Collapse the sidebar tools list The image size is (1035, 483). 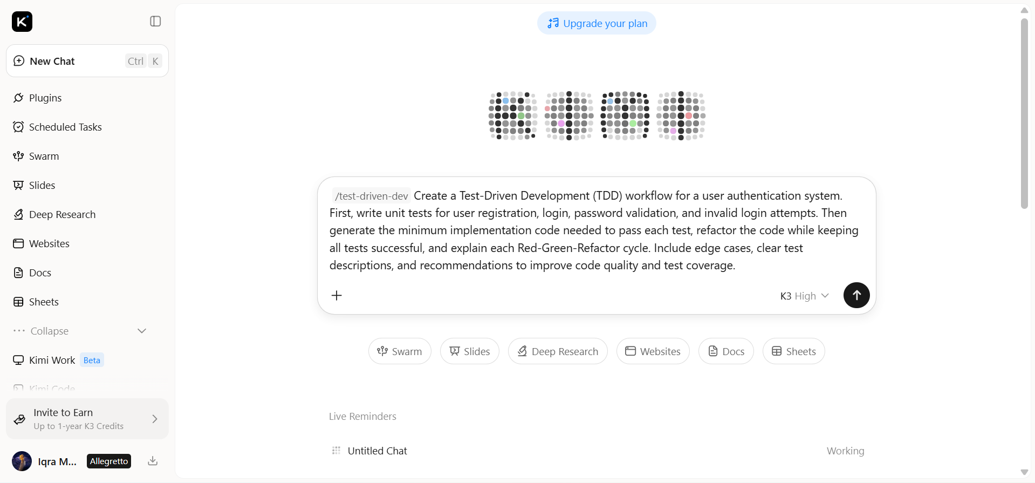pos(81,331)
